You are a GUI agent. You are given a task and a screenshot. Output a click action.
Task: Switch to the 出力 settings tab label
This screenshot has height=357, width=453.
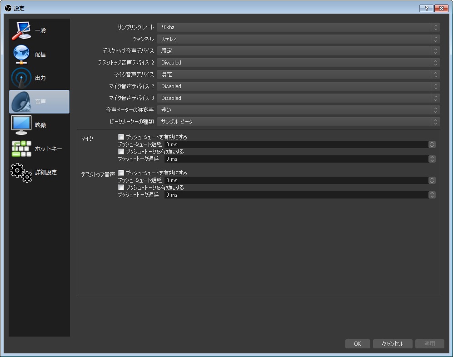point(40,78)
